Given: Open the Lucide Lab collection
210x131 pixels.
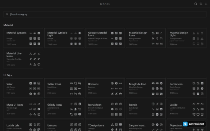Looking at the screenshot, I should [x=23, y=125].
